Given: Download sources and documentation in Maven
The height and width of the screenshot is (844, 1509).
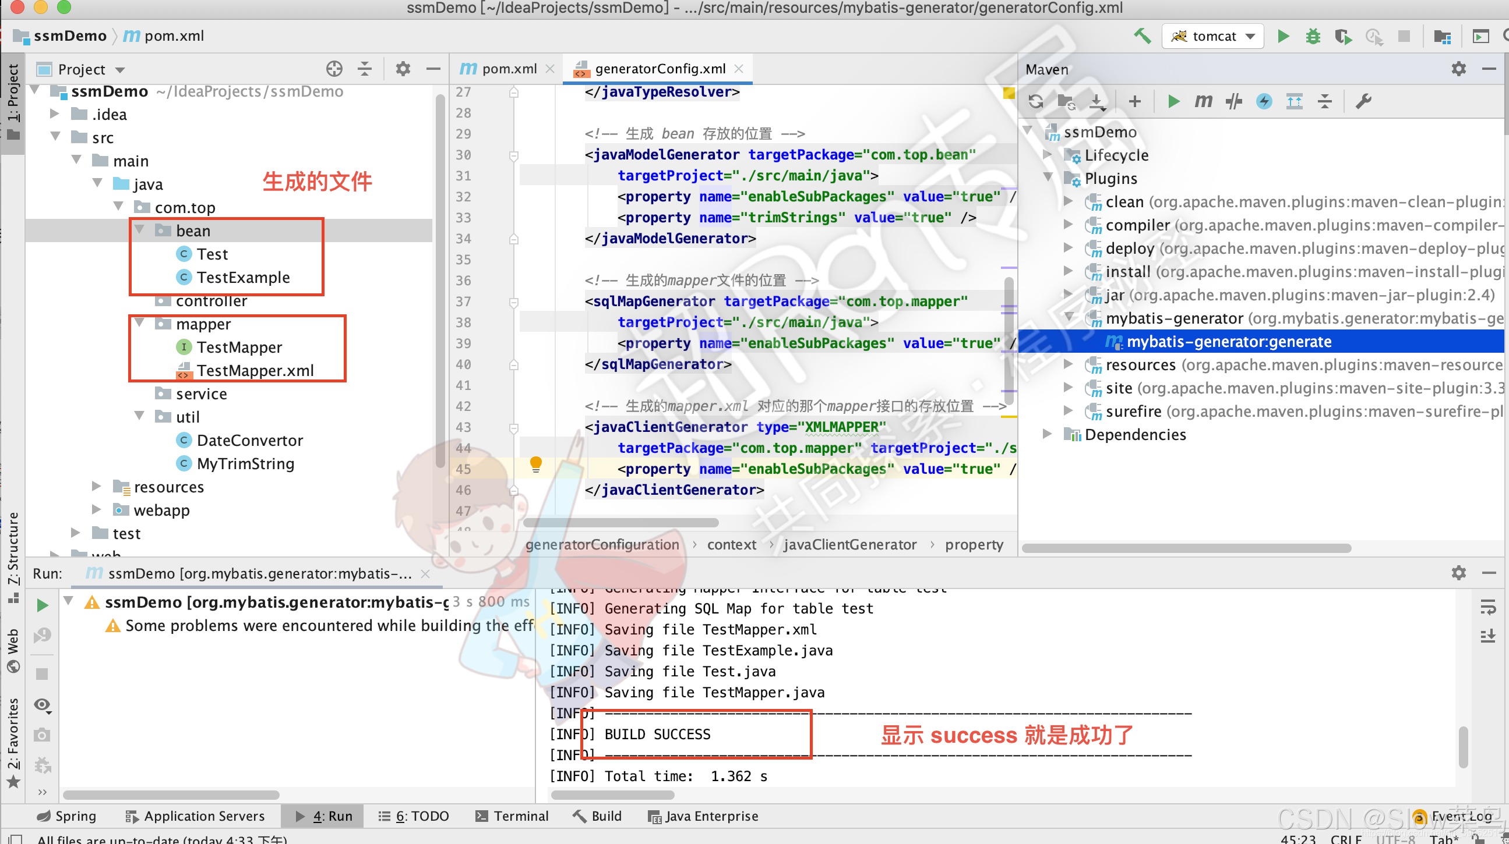Looking at the screenshot, I should coord(1097,101).
